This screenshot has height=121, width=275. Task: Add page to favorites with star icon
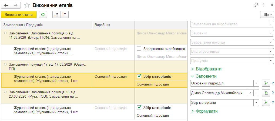(x=27, y=5)
